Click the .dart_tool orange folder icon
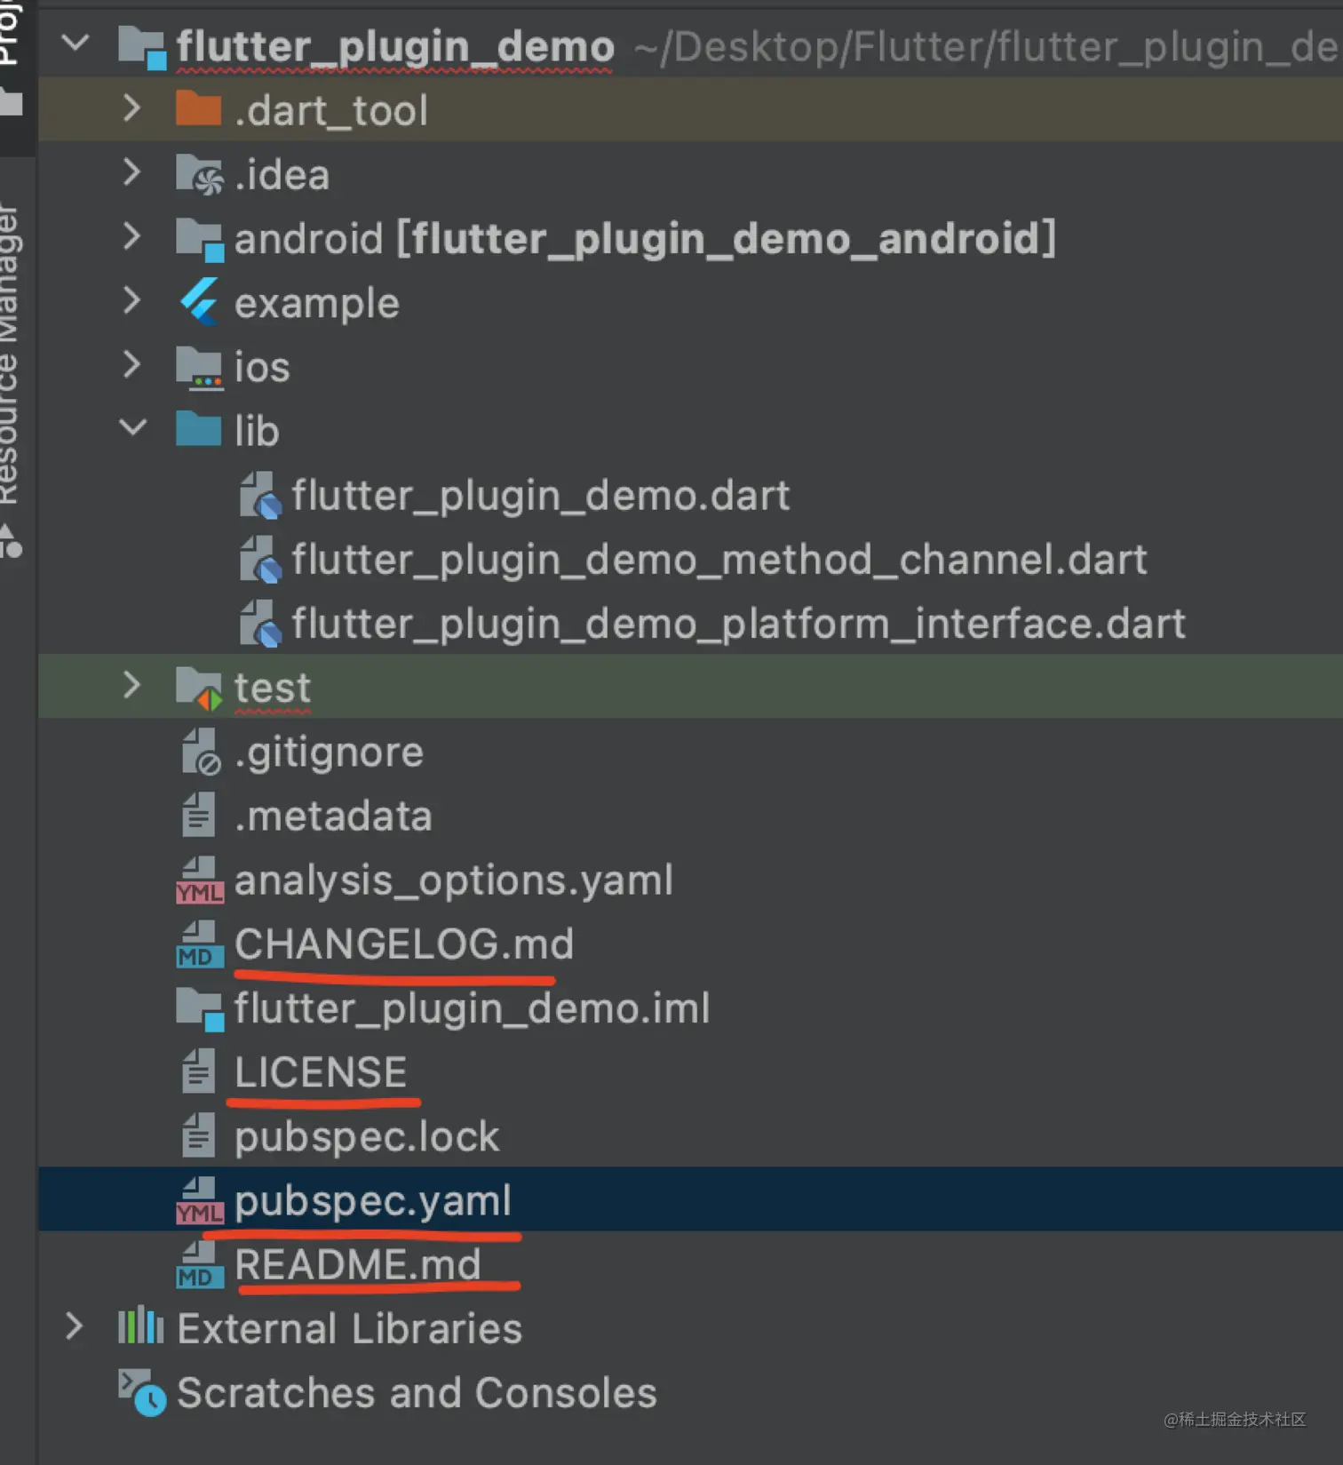This screenshot has height=1465, width=1343. tap(198, 110)
